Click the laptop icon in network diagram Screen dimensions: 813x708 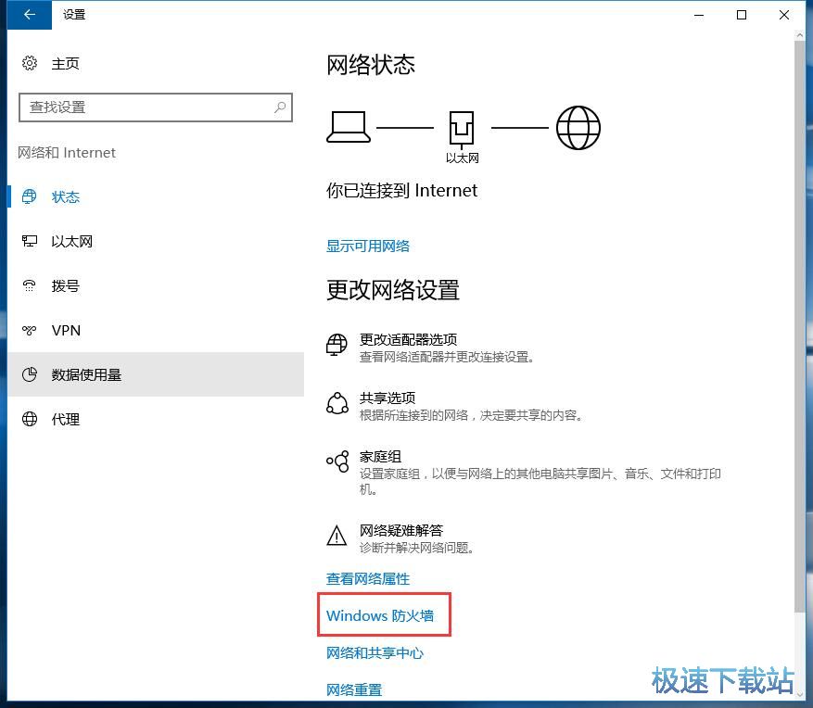(x=349, y=127)
